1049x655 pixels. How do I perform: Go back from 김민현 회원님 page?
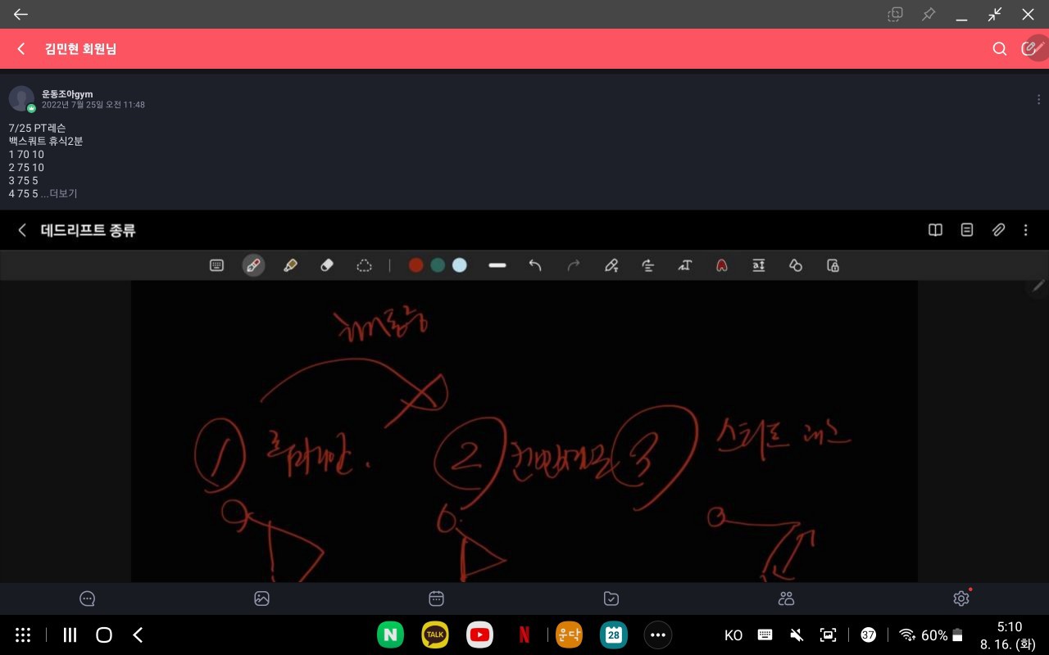pos(21,49)
